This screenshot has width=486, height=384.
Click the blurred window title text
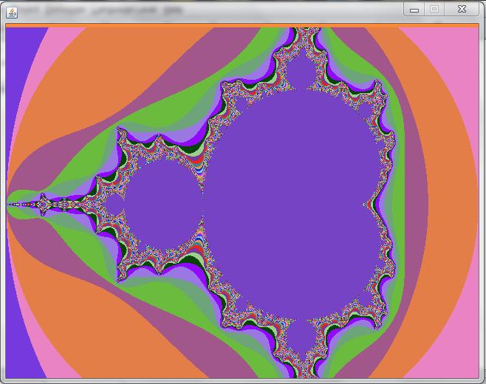click(100, 11)
